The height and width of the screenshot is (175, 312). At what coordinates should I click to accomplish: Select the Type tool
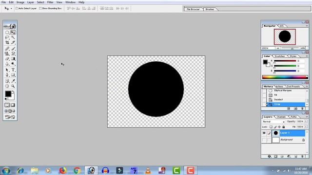coord(13,70)
